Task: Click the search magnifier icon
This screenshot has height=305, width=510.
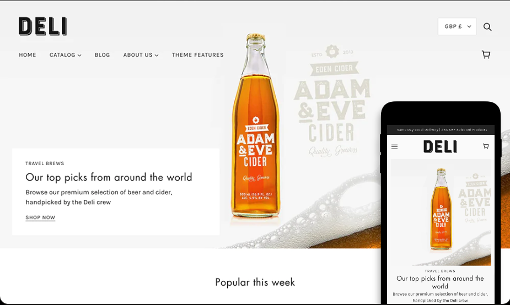Action: point(487,26)
